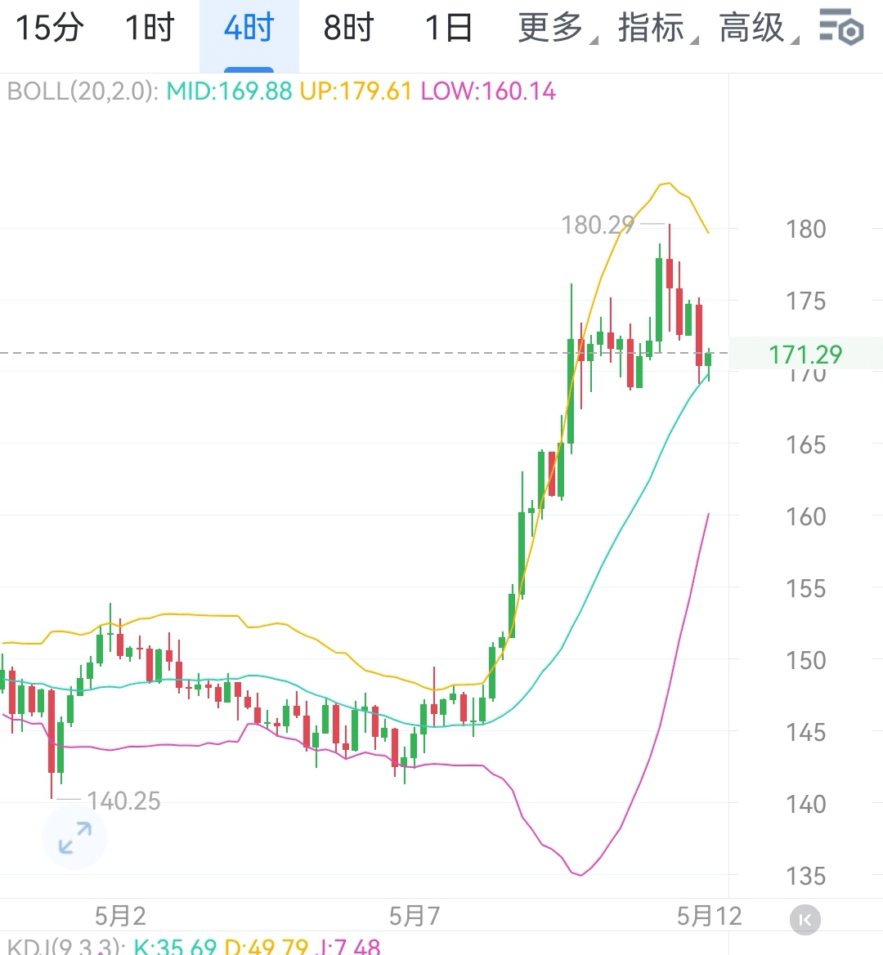The image size is (883, 955).
Task: Expand the 高级 advanced dropdown
Action: 759,28
